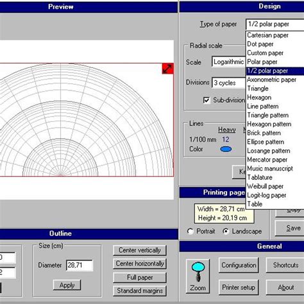
Task: Toggle the Sub-division checkbox
Action: 207,100
